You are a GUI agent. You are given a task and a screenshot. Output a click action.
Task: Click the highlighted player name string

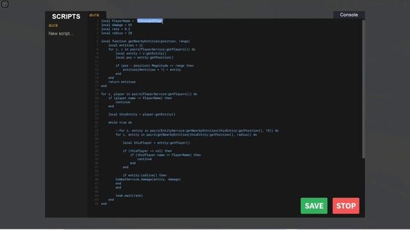coord(150,21)
